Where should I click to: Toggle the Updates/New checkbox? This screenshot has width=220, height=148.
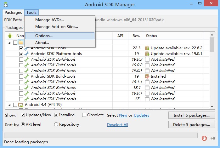tap(23, 115)
